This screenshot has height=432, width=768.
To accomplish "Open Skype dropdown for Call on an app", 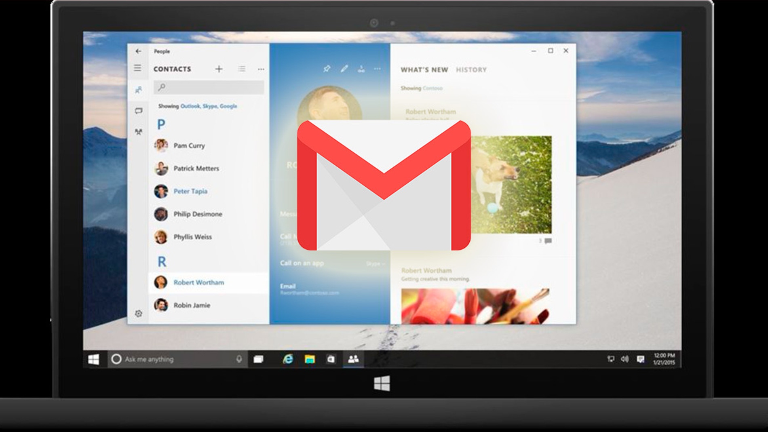I will [375, 264].
